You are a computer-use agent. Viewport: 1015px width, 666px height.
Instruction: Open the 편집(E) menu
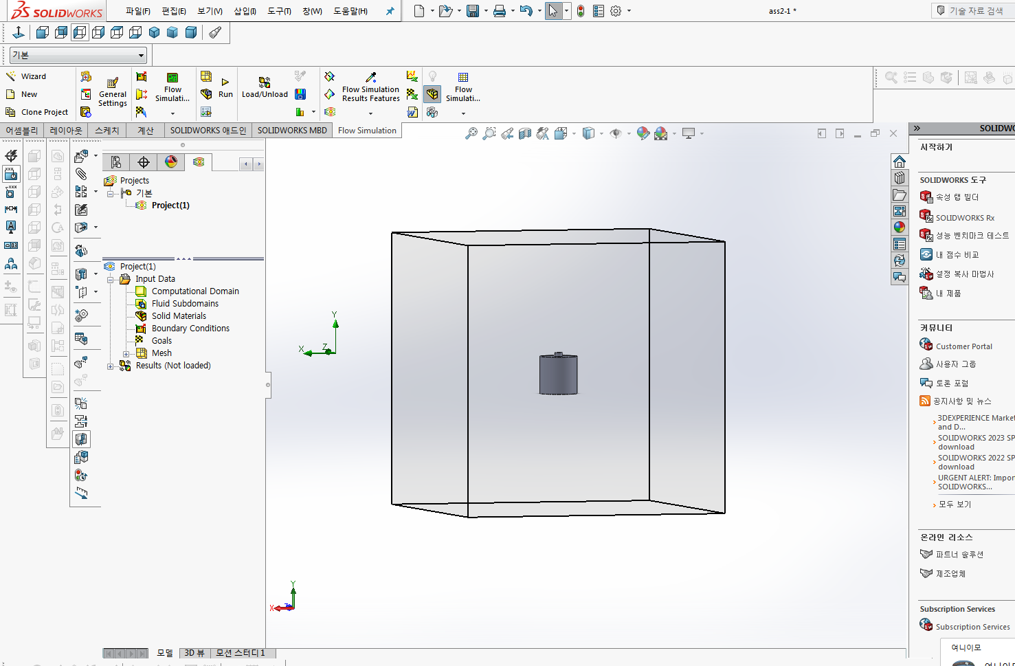click(174, 11)
